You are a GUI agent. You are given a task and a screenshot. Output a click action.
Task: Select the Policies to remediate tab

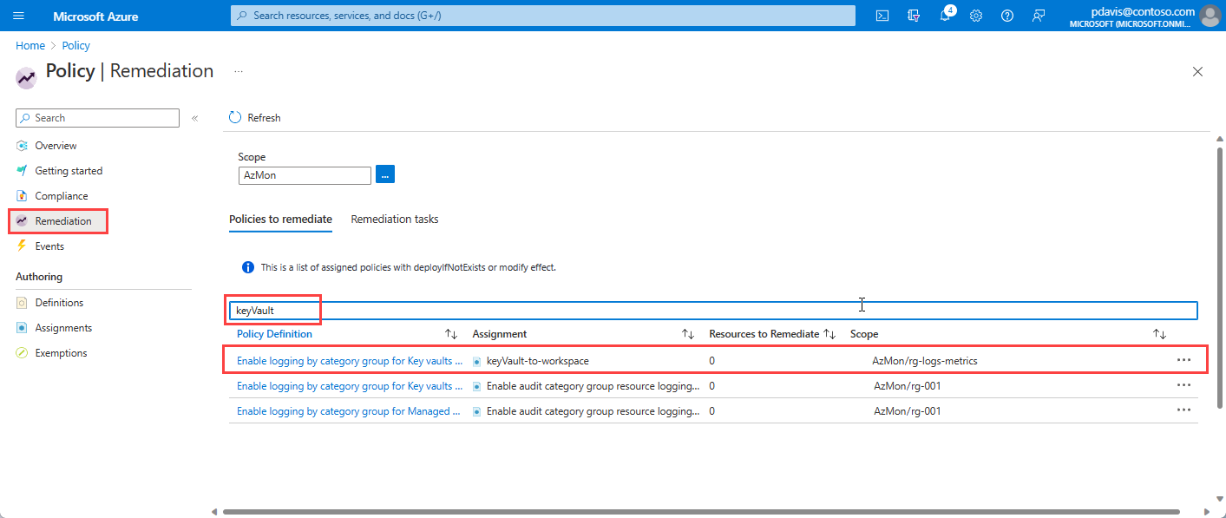point(280,220)
